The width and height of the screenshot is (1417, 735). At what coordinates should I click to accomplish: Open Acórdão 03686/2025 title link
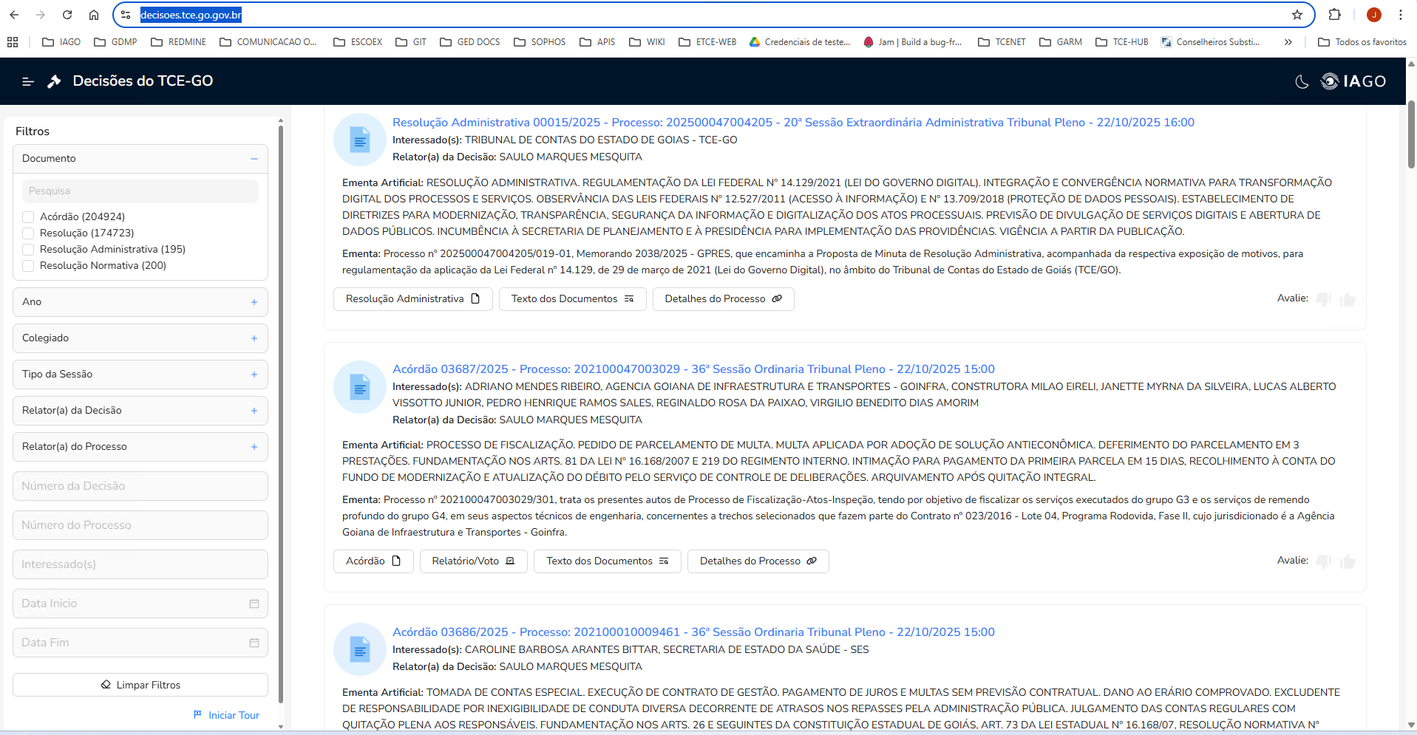point(693,632)
